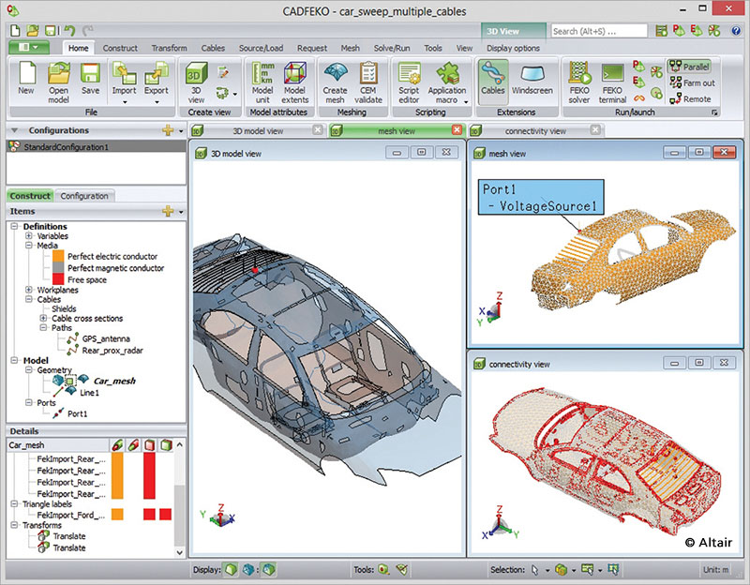The height and width of the screenshot is (585, 750).
Task: Expand the Variables tree node
Action: [x=29, y=236]
